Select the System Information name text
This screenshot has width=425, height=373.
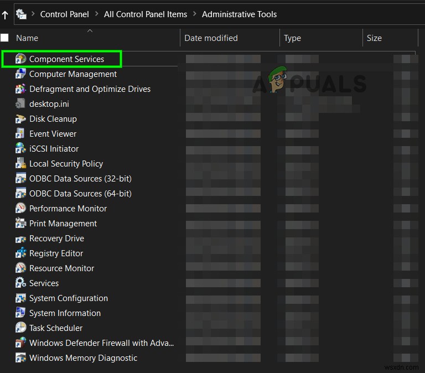tap(65, 313)
